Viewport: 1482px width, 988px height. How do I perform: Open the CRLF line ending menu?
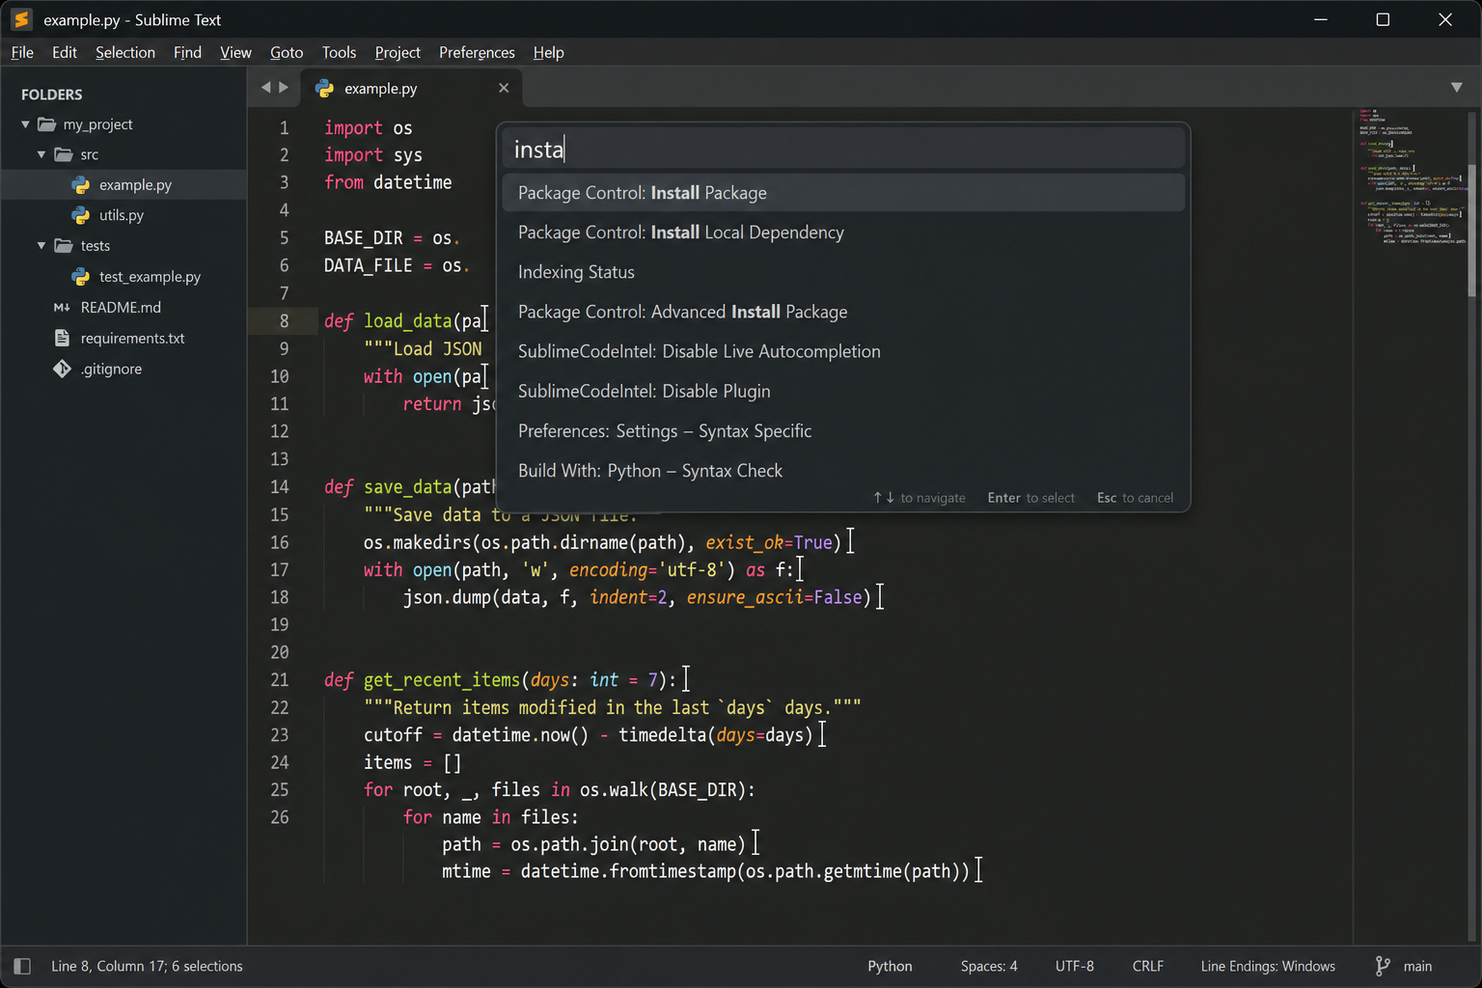pos(1148,967)
